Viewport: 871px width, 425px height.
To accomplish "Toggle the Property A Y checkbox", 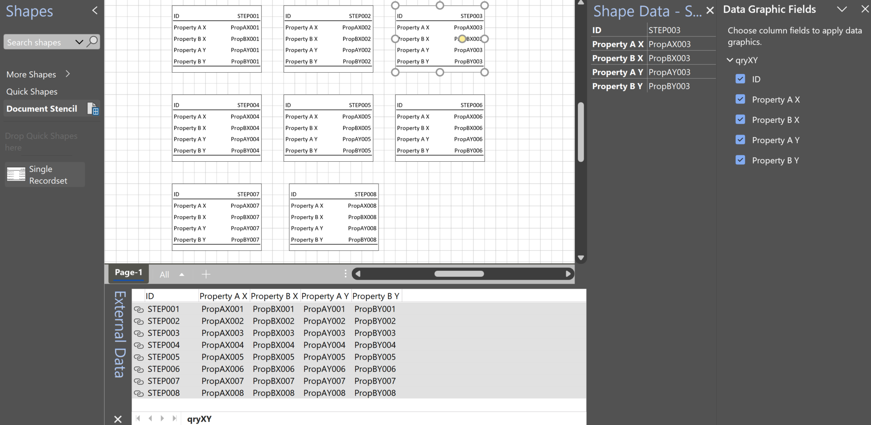I will 740,140.
